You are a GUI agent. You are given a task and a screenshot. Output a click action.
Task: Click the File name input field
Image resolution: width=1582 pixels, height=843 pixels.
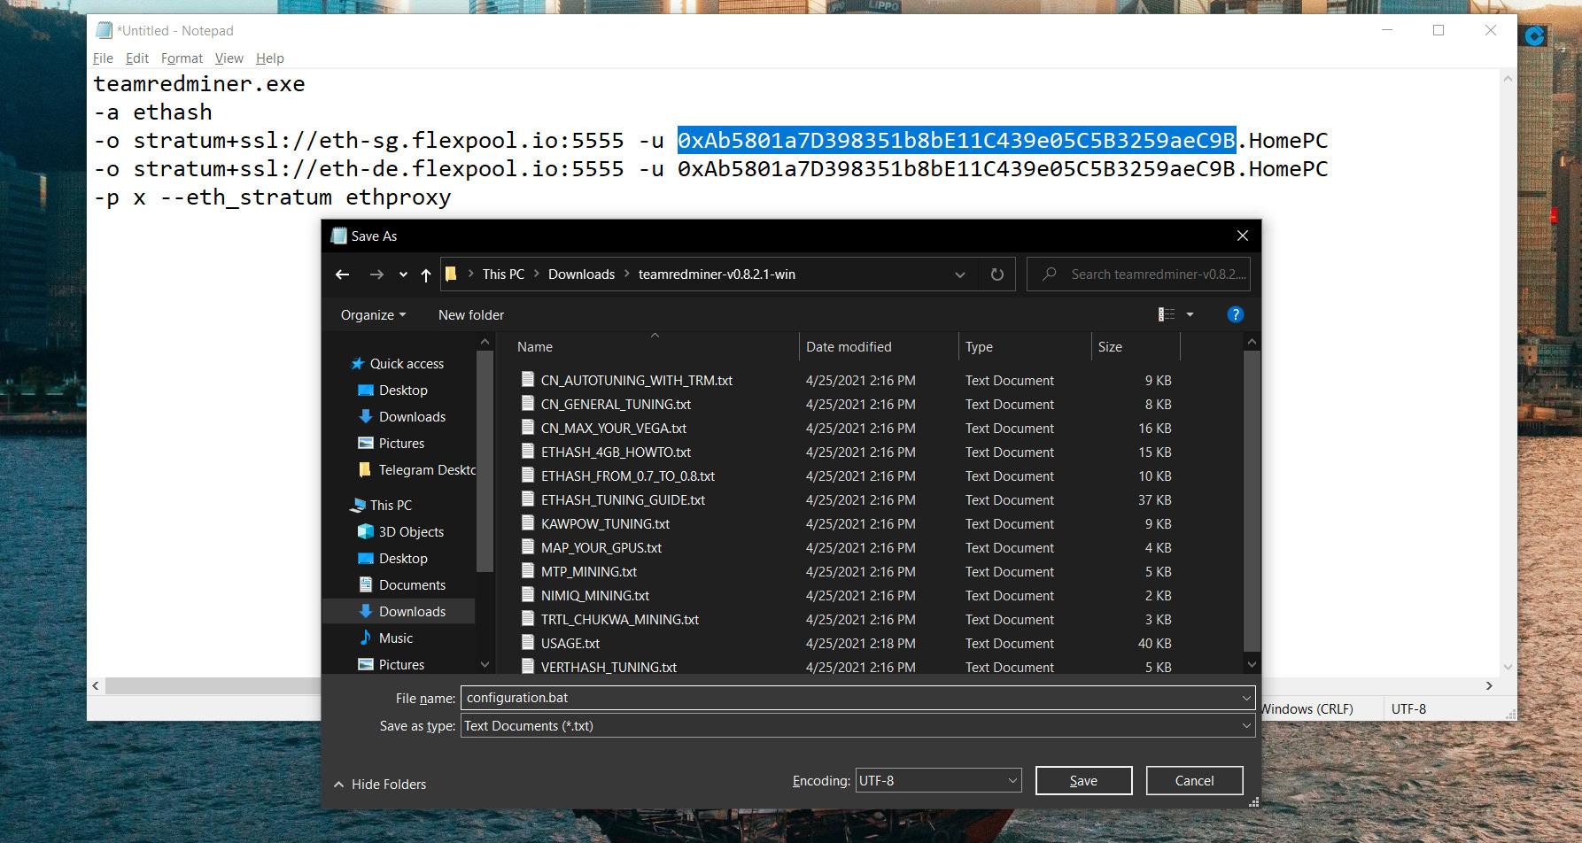coord(857,698)
